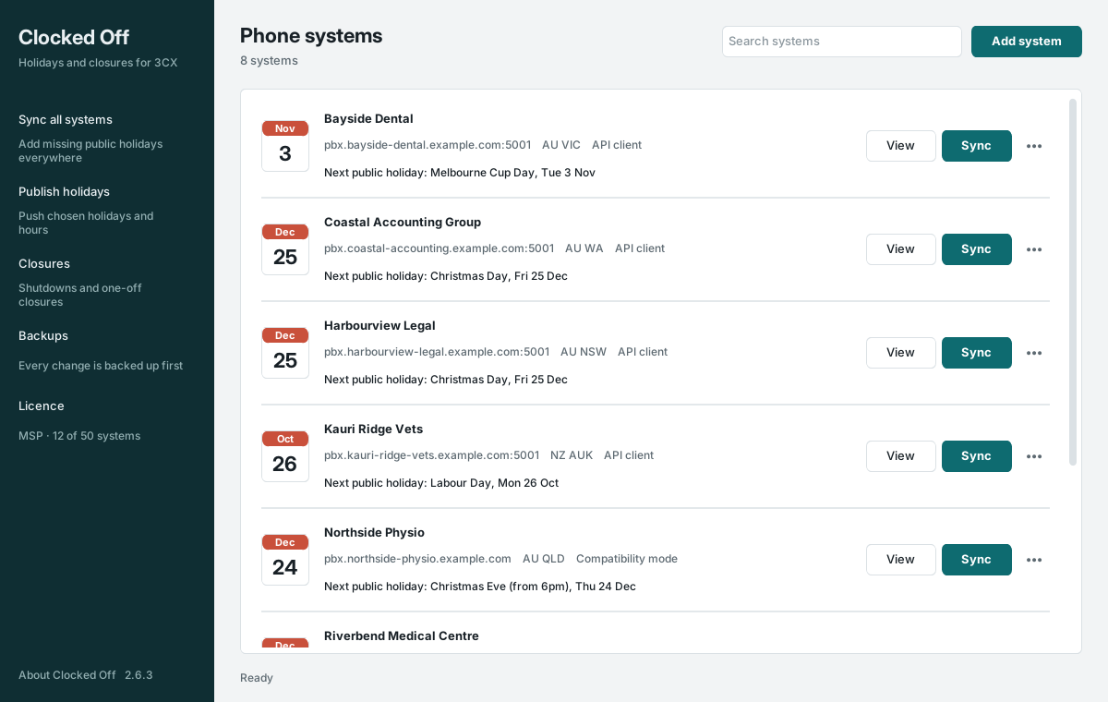The image size is (1108, 702).
Task: Select the Riverbend Medical Centre name
Action: click(x=402, y=636)
